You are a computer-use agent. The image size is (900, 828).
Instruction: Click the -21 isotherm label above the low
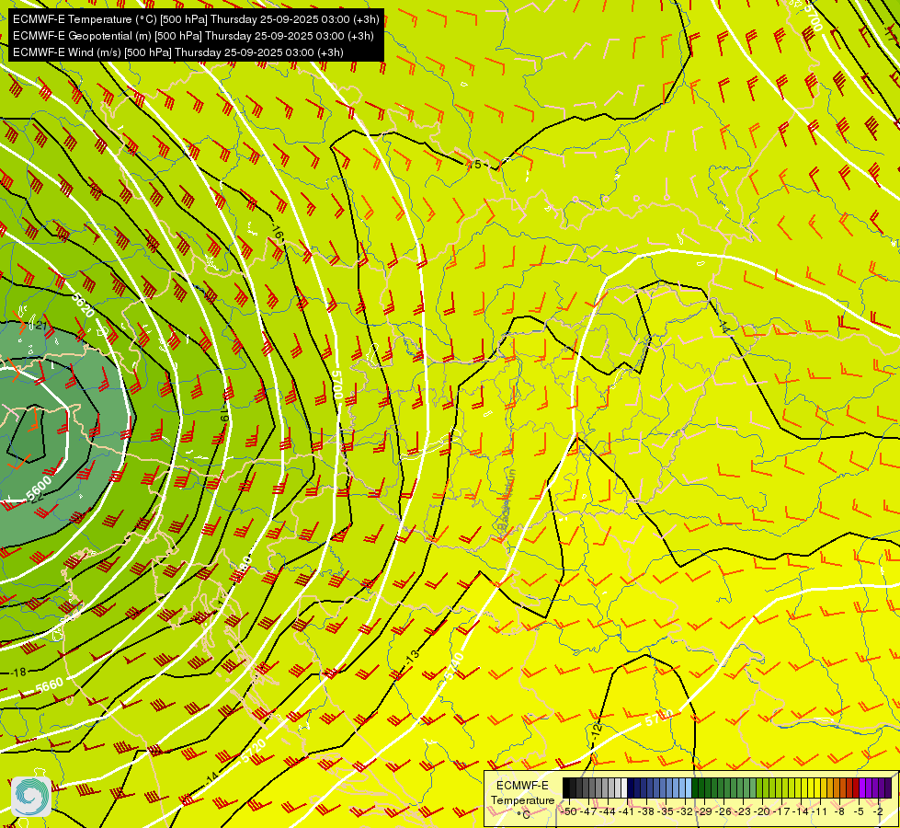point(41,326)
